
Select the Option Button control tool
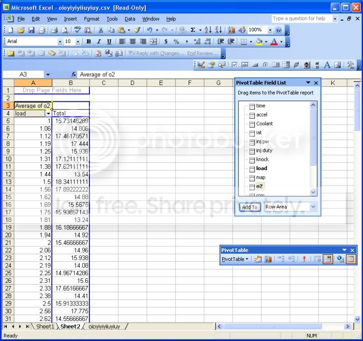coord(265,65)
